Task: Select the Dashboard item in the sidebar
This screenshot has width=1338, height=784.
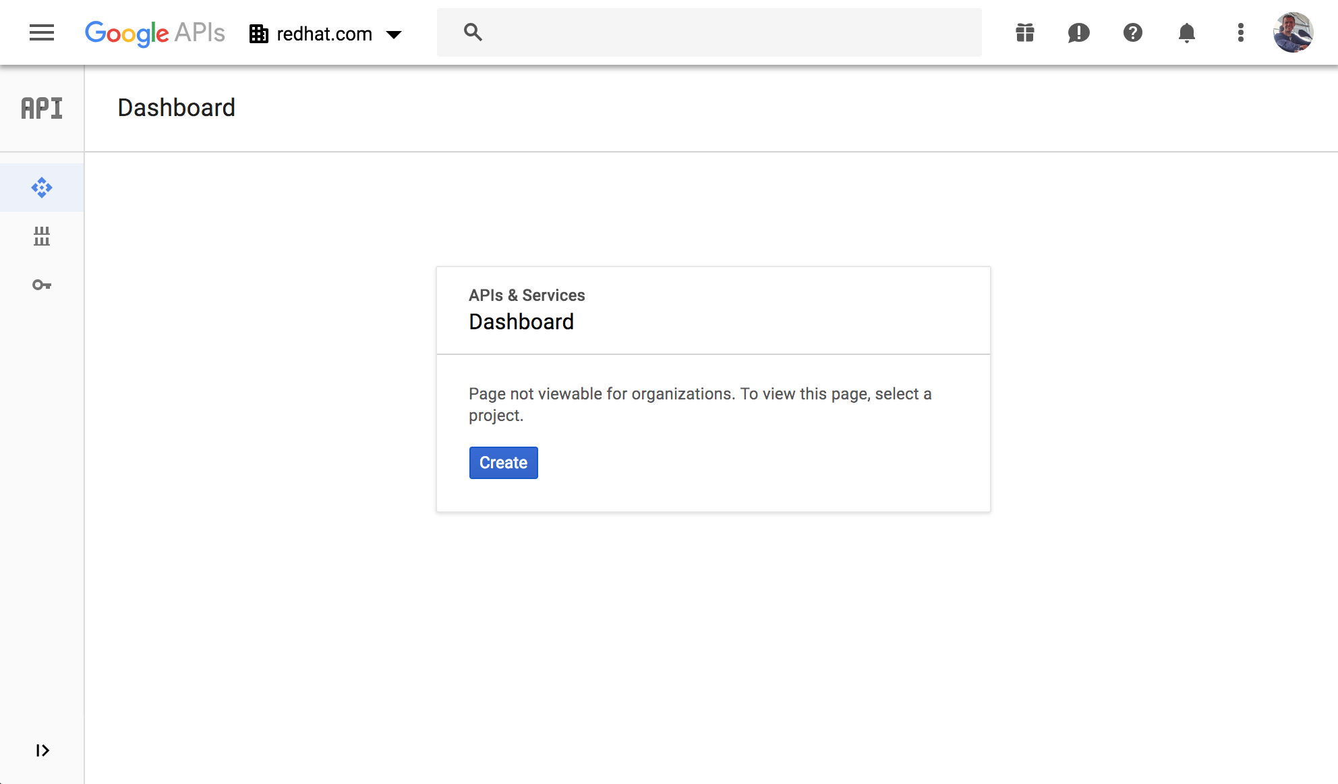Action: [42, 188]
